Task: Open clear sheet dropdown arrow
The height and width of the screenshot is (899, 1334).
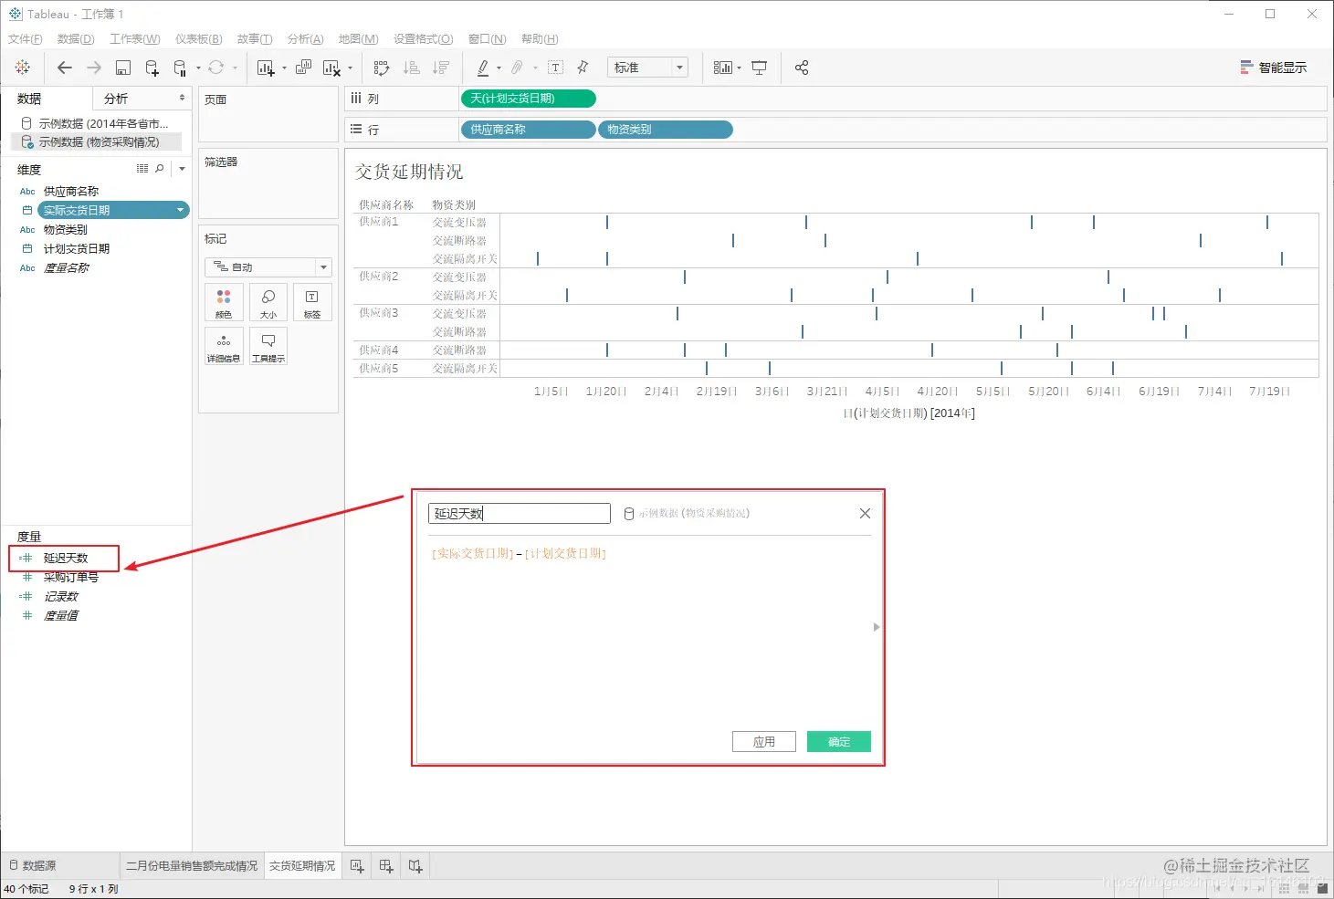Action: tap(350, 68)
